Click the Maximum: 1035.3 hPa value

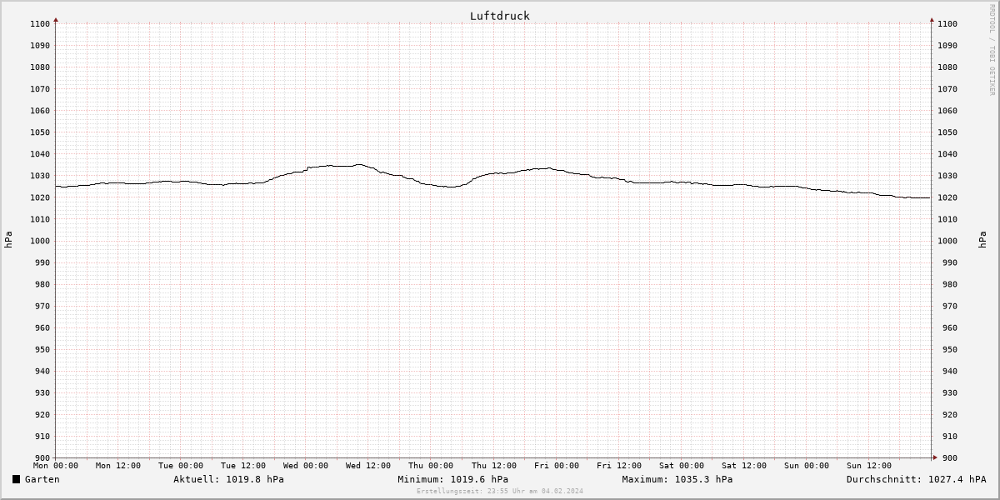pos(677,479)
